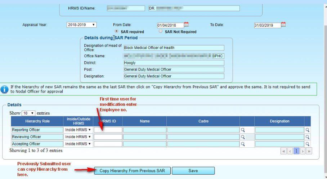Open From Date calendar picker icon
Viewport: 327px width, 179px height.
tap(186, 24)
